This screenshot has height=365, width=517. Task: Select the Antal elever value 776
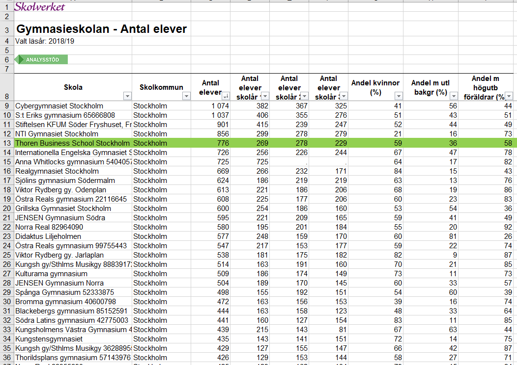pyautogui.click(x=211, y=143)
